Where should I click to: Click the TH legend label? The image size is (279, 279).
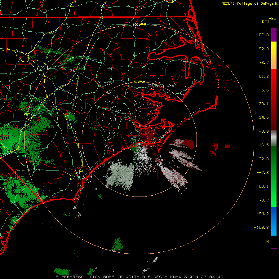pos(266,241)
